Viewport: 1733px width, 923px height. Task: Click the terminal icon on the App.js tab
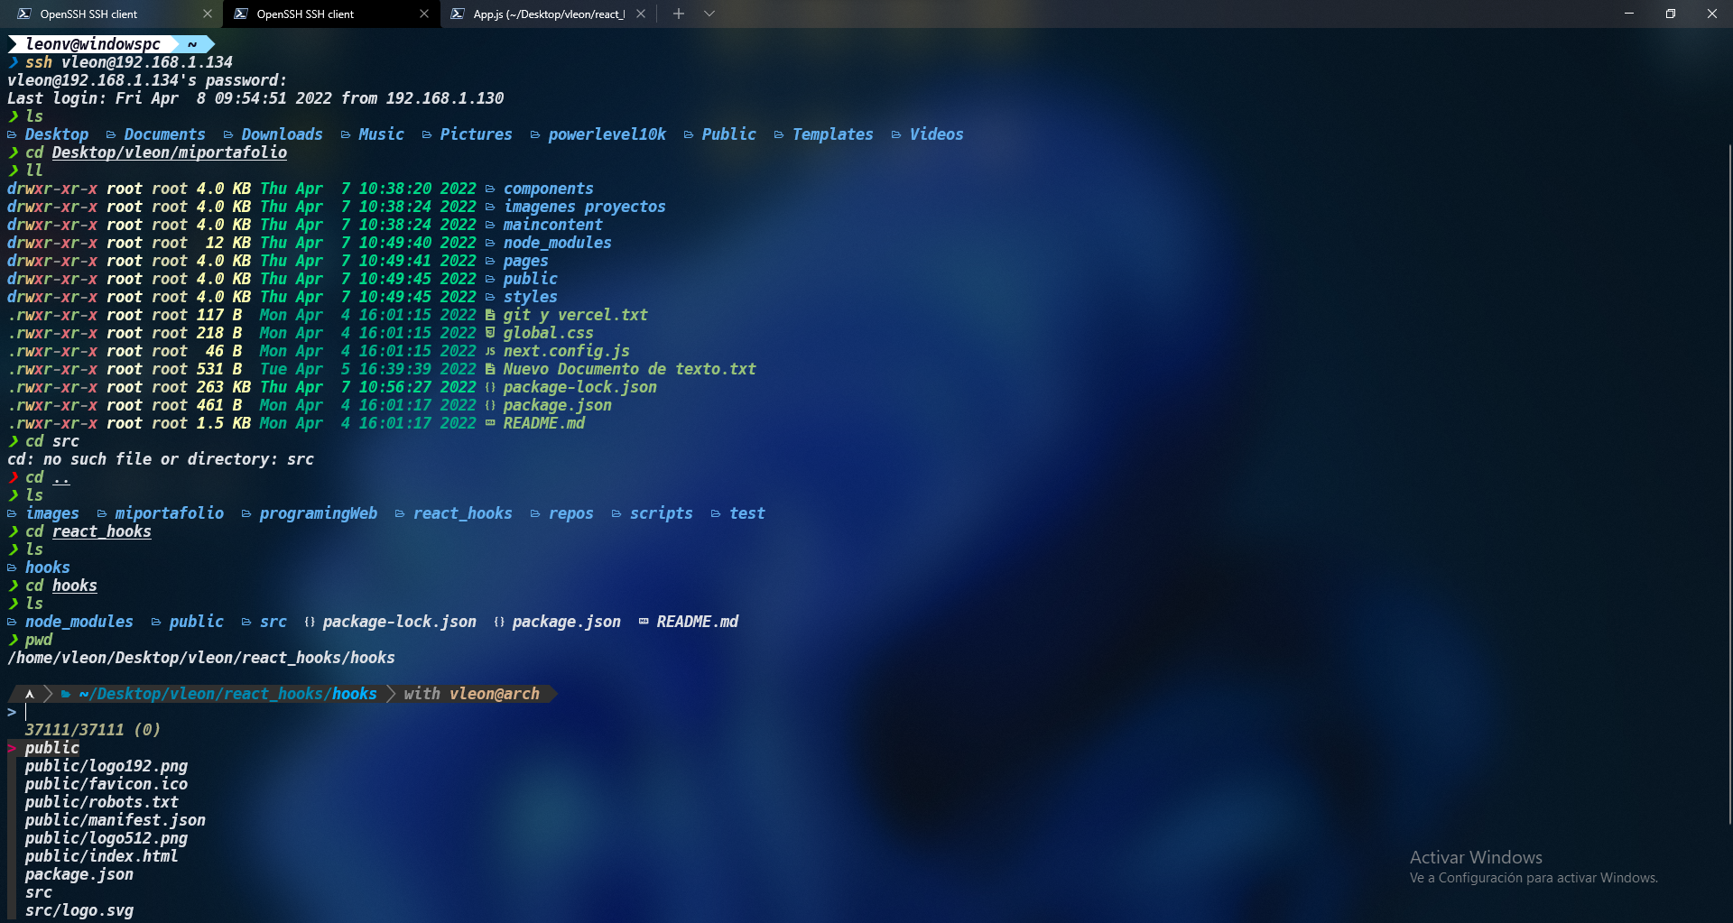click(458, 14)
